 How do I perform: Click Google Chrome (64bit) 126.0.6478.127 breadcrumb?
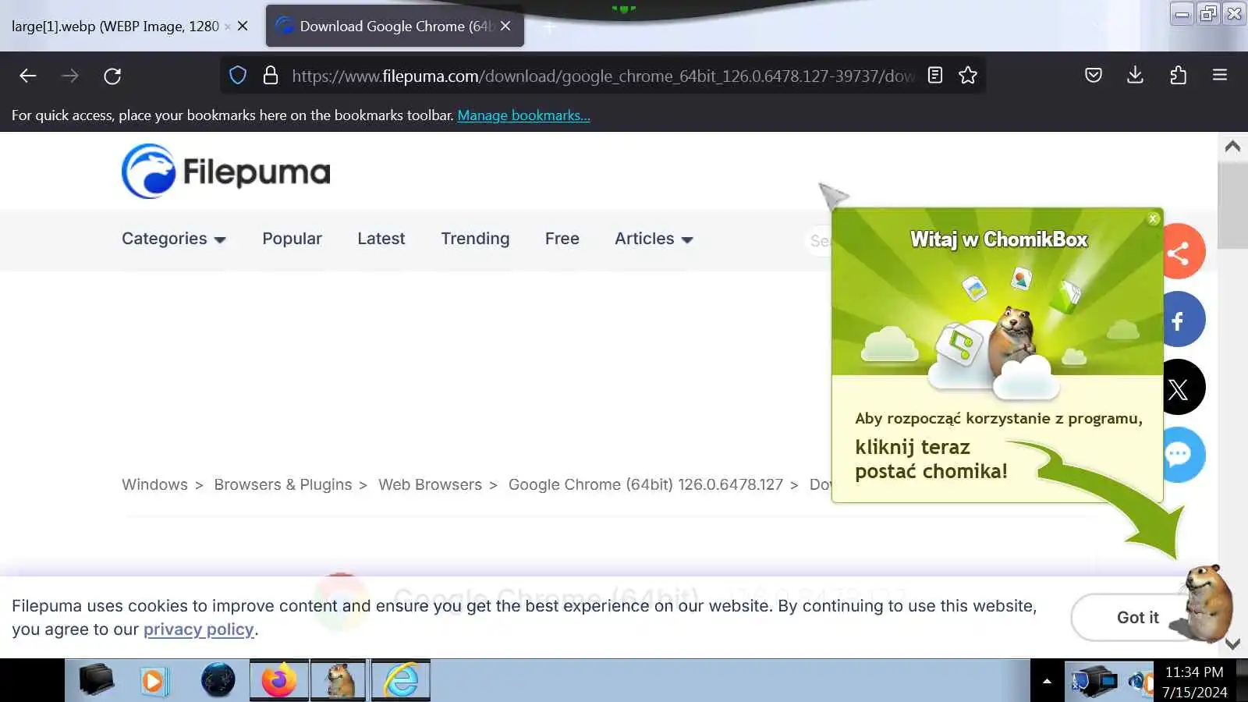(646, 484)
